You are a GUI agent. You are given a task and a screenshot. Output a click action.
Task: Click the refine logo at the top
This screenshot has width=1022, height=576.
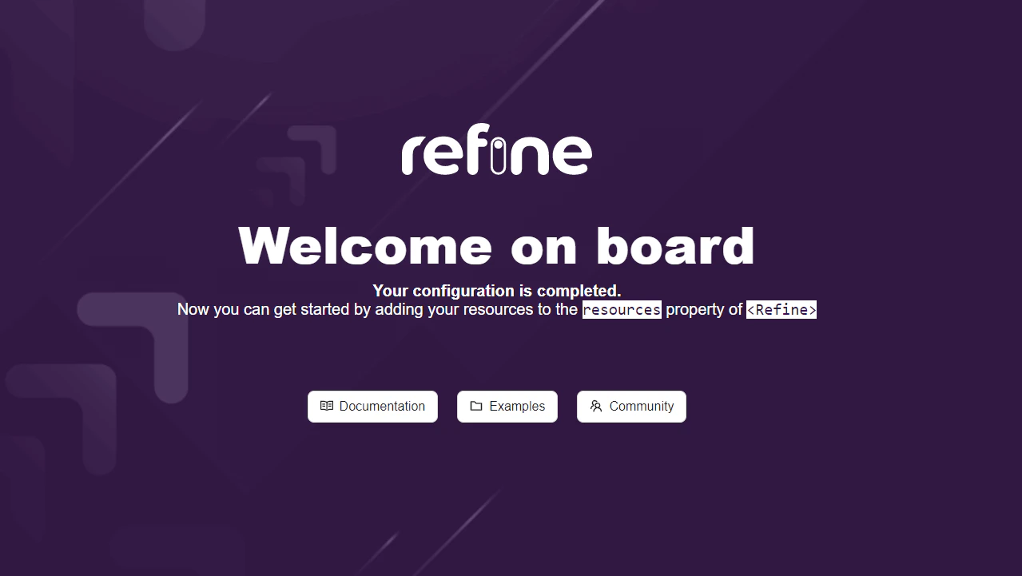pos(495,150)
